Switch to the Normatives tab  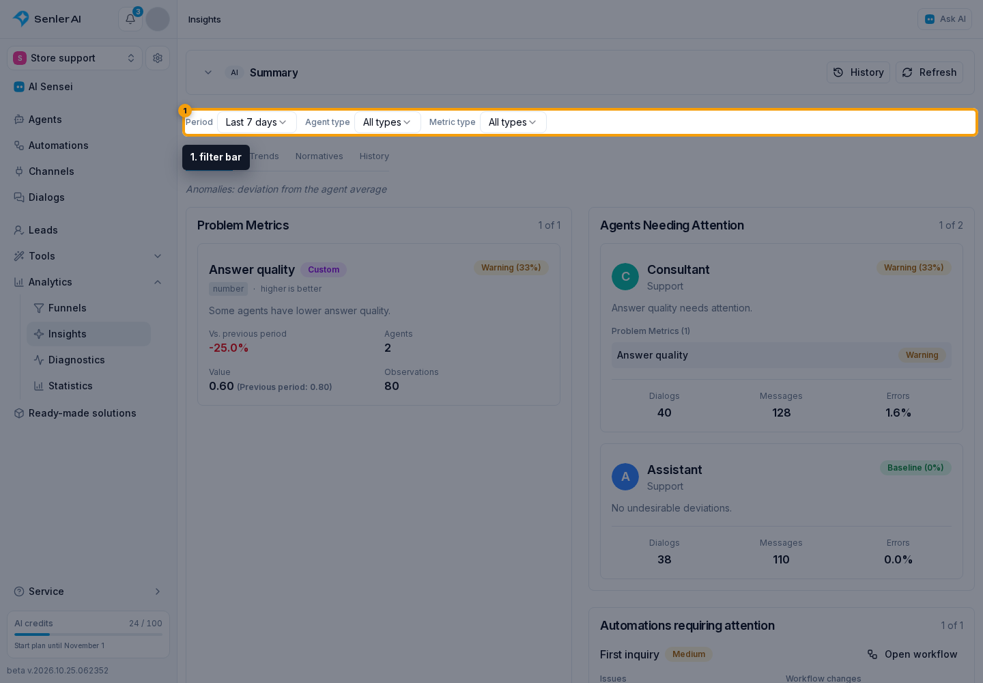pyautogui.click(x=319, y=156)
